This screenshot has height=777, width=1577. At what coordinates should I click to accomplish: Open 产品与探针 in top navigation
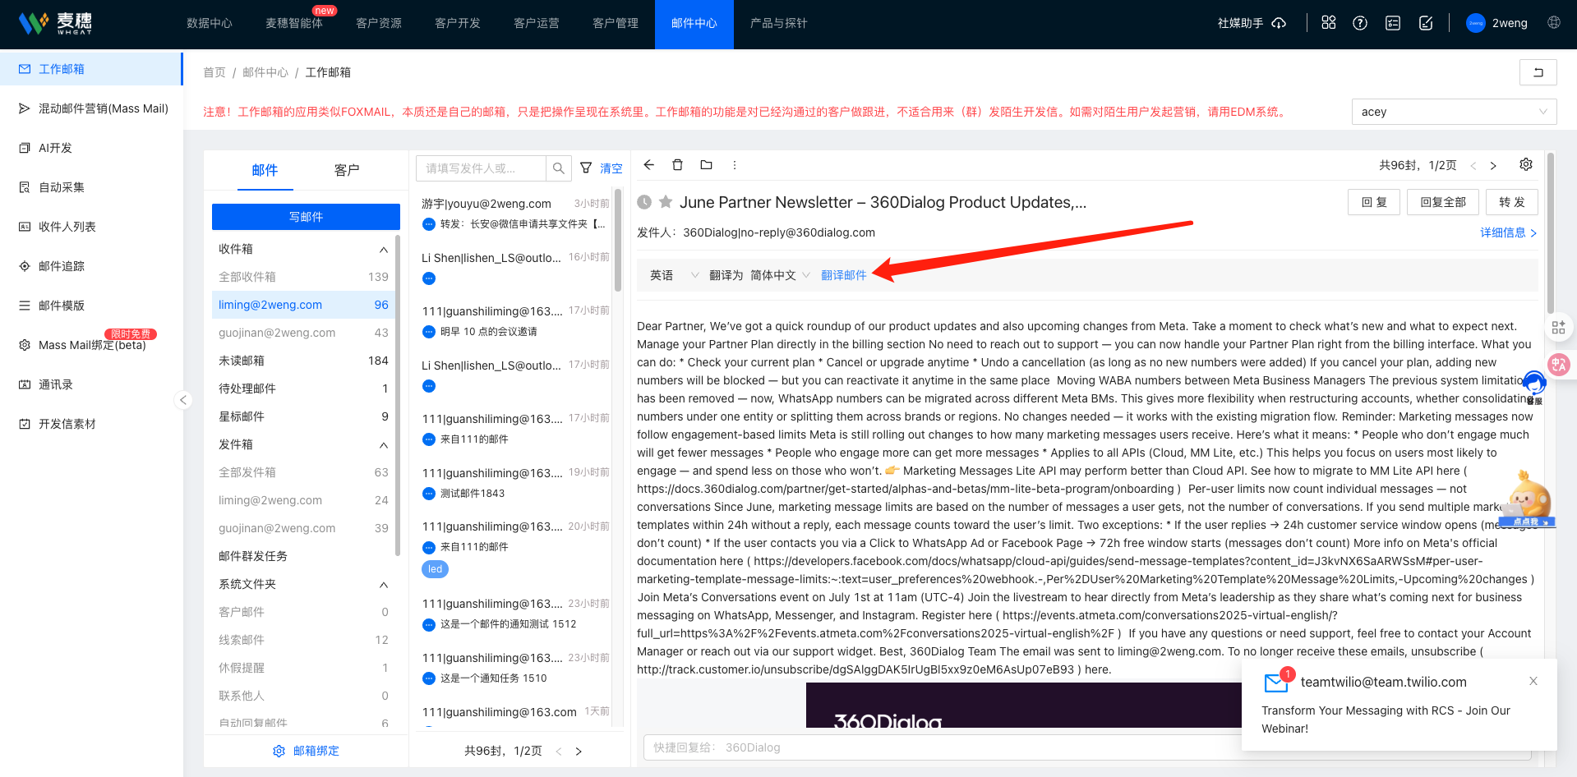click(779, 23)
